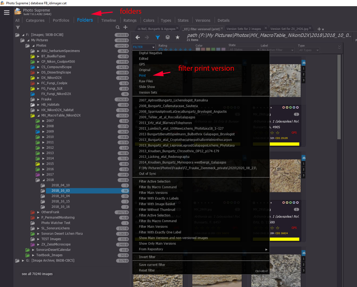The height and width of the screenshot is (287, 357).
Task: Click the blue folder icon of CS_CompoundScope
Action: point(33,67)
